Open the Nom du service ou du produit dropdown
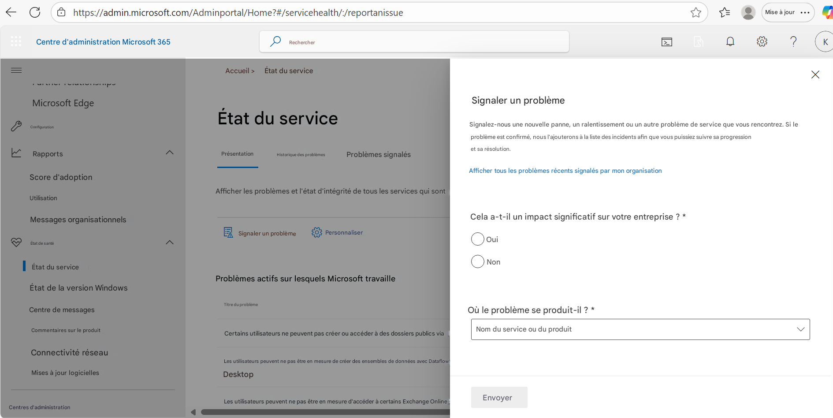833x418 pixels. [x=640, y=329]
